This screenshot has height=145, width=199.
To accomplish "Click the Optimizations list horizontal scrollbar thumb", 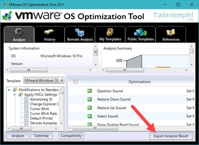I will 95,128.
